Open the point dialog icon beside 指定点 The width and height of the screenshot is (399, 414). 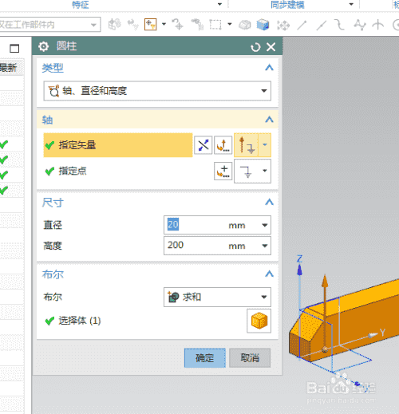(x=223, y=172)
